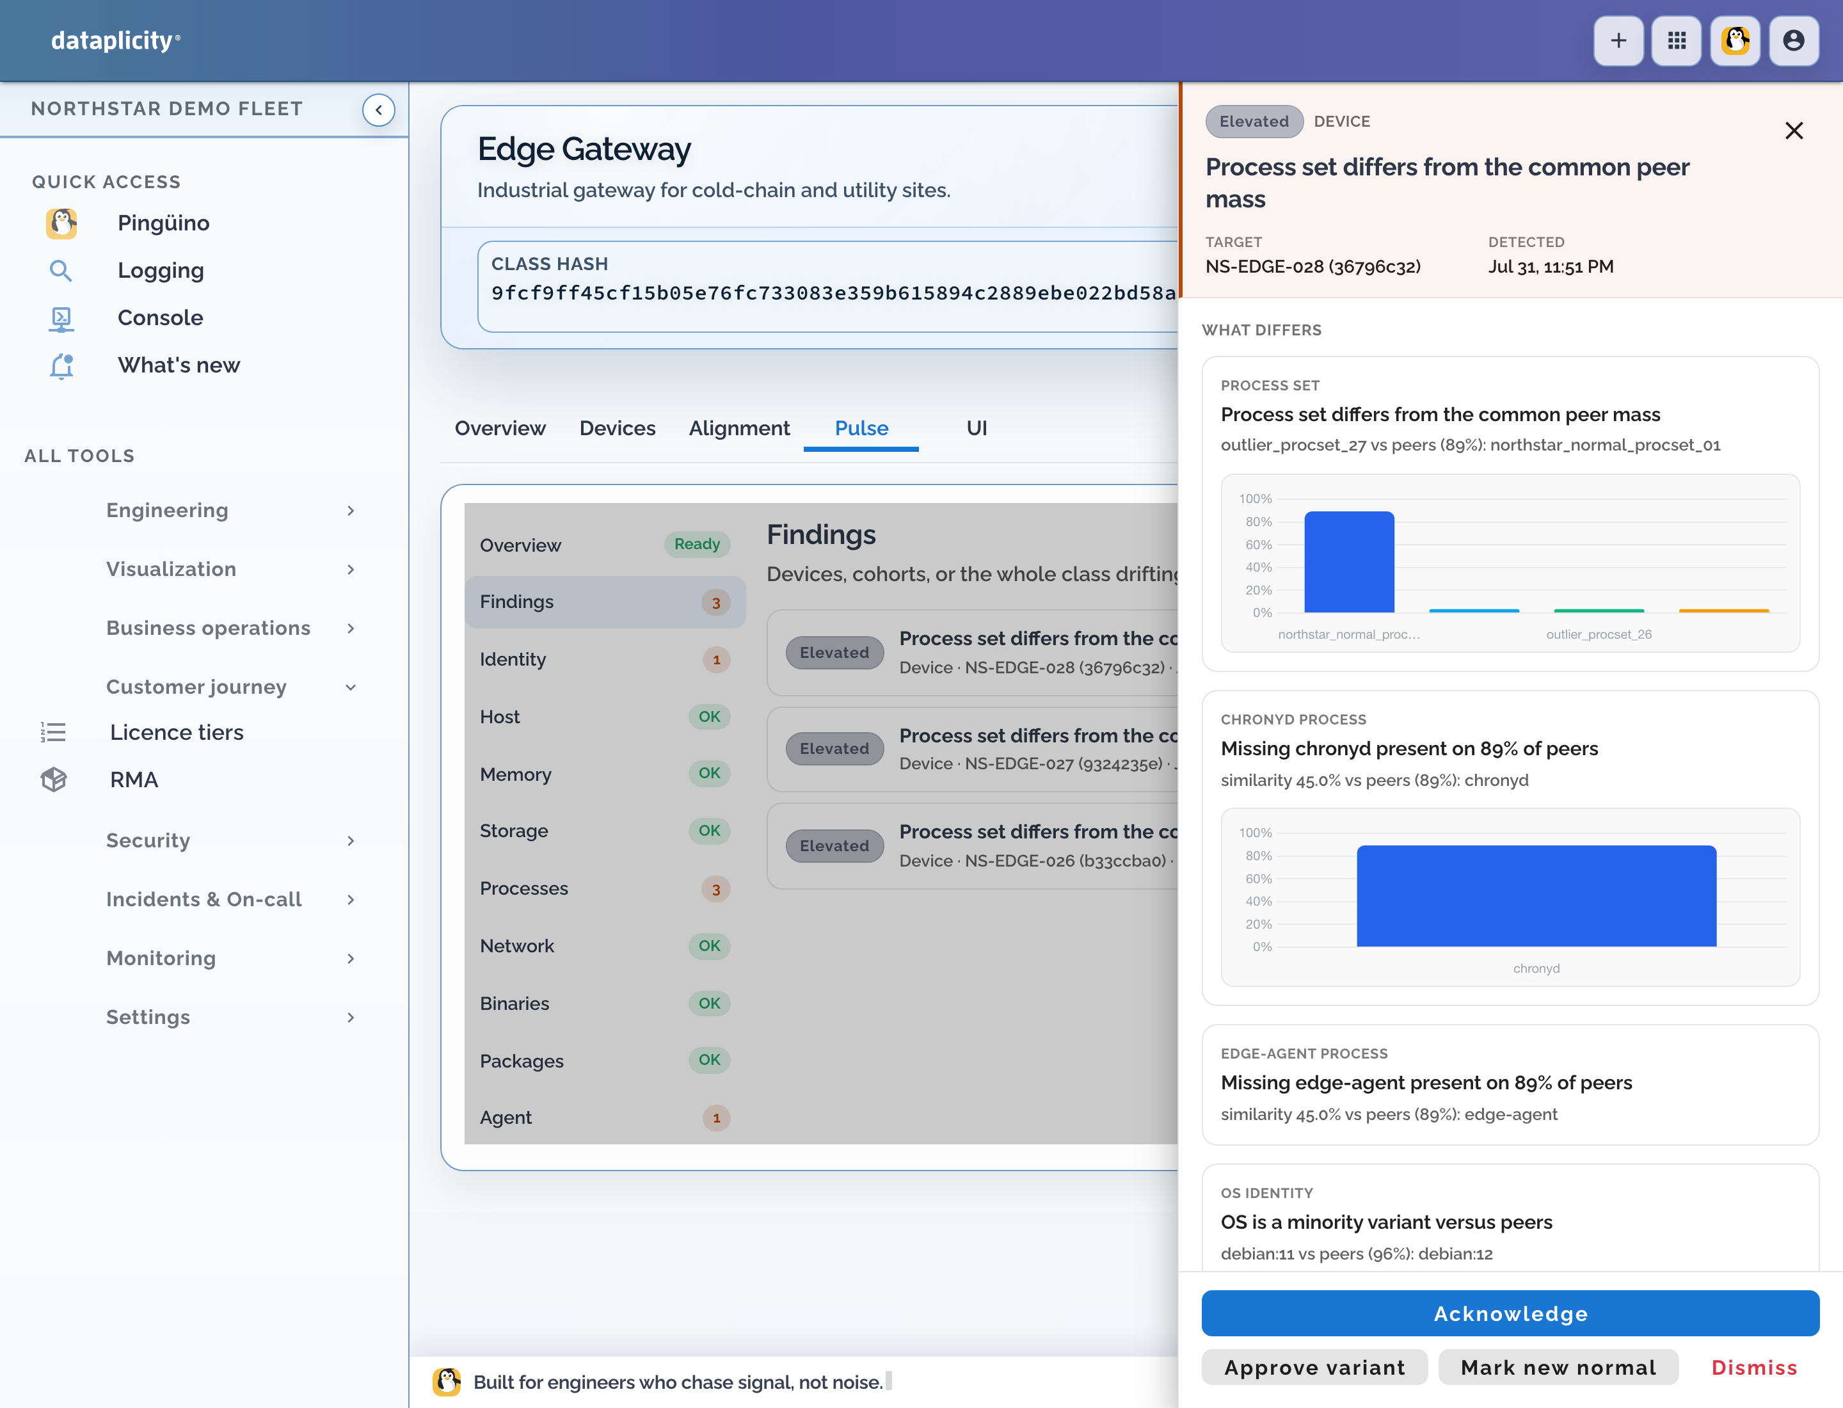
Task: Collapse the Northstar Demo Fleet sidebar
Action: (379, 110)
